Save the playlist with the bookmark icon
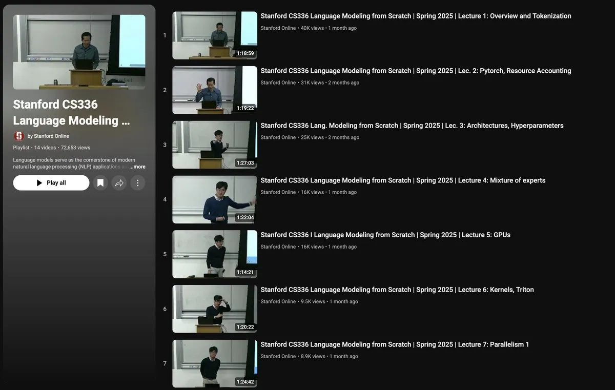This screenshot has width=615, height=390. (x=100, y=183)
